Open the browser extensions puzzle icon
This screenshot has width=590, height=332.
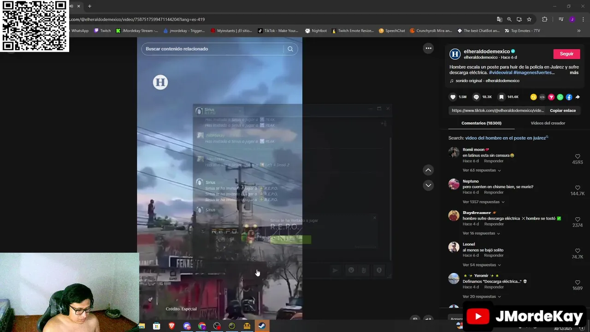pyautogui.click(x=544, y=19)
